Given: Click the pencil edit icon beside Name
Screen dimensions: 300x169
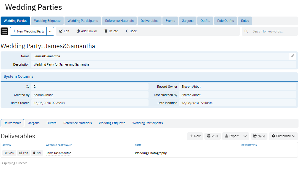Looking at the screenshot, I should click(293, 56).
